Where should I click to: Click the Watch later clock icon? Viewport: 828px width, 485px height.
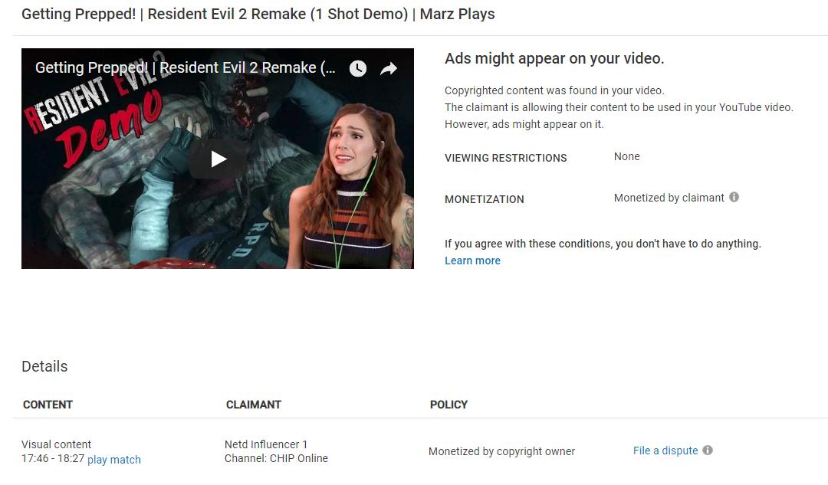pos(358,69)
